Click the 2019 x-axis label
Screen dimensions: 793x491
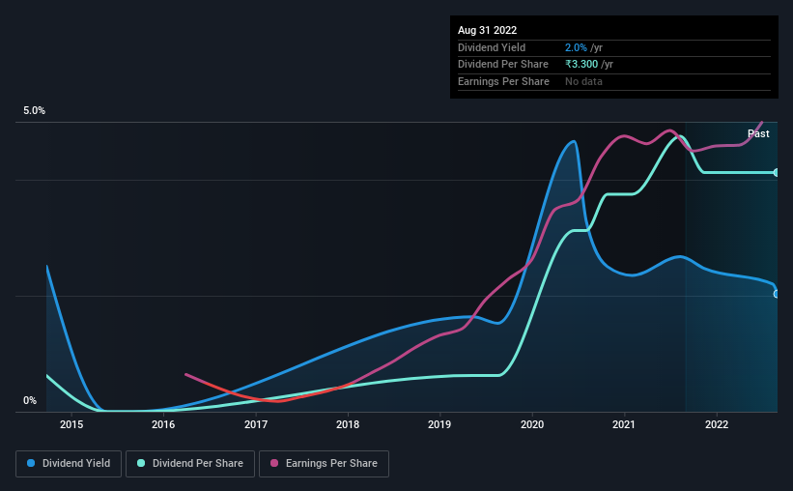click(439, 424)
